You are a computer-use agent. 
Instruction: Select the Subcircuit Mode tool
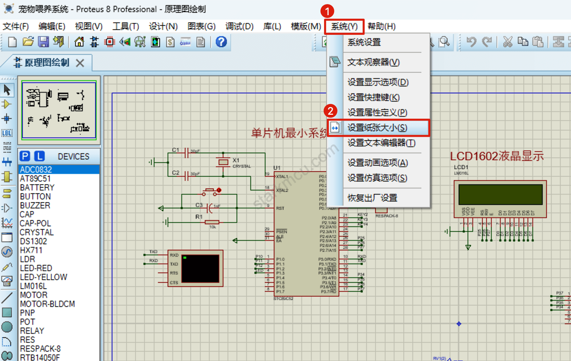[x=7, y=176]
